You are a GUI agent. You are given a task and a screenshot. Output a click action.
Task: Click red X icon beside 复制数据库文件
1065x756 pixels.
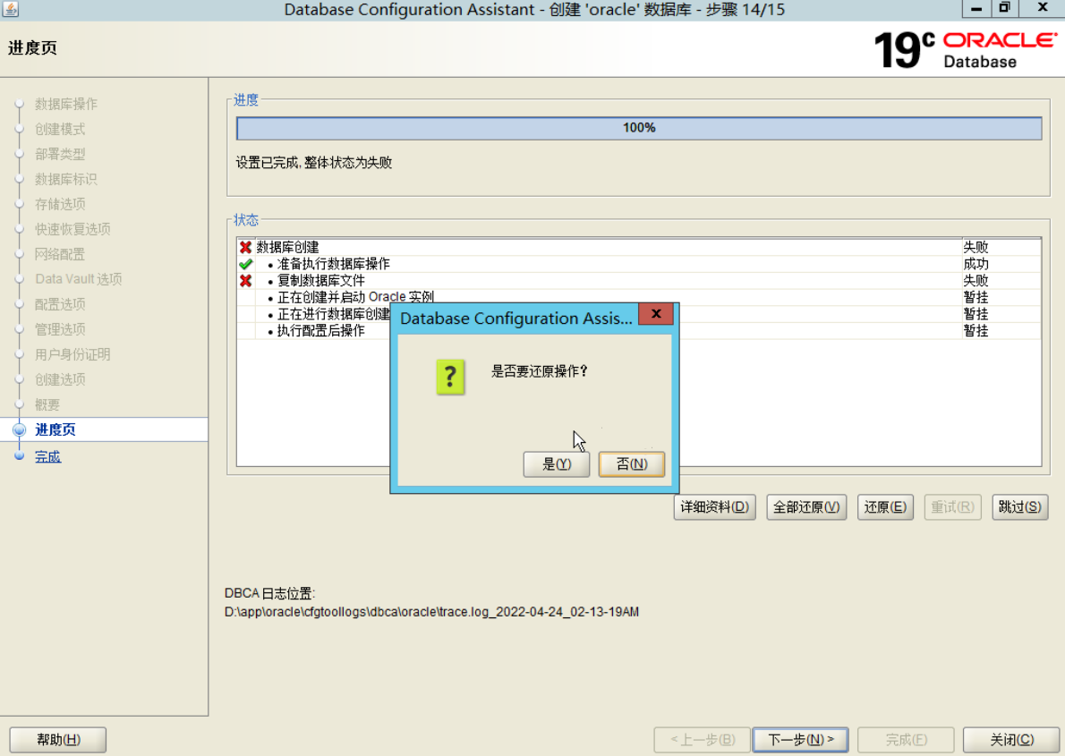246,281
